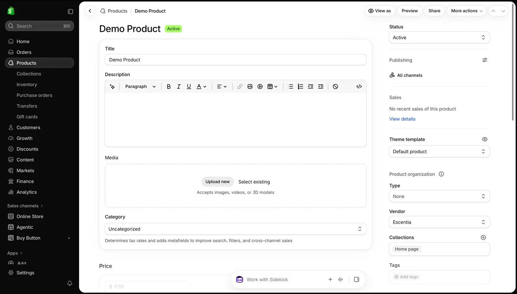Open the Vendor dropdown

tap(439, 222)
